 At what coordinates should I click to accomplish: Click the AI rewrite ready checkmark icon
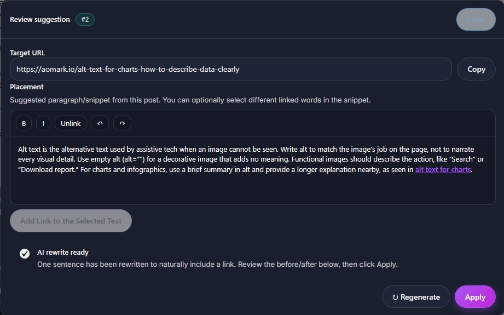click(x=25, y=253)
